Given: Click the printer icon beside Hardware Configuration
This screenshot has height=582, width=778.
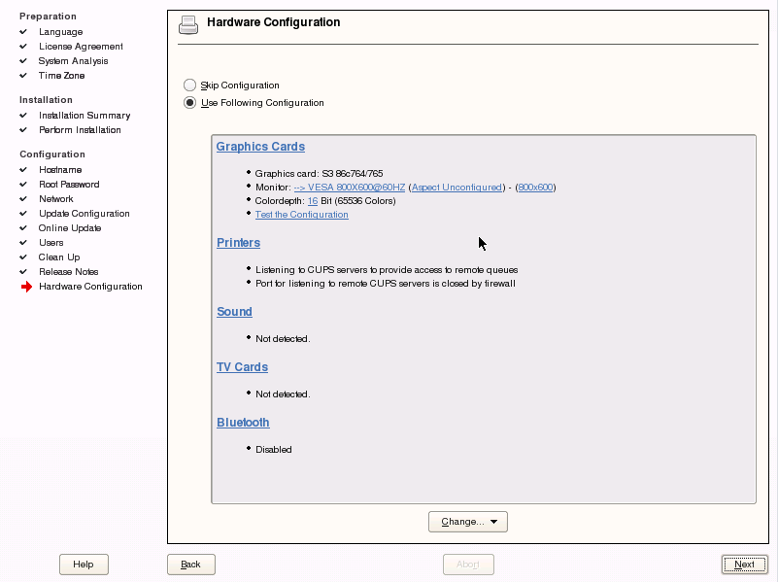Looking at the screenshot, I should pos(188,25).
